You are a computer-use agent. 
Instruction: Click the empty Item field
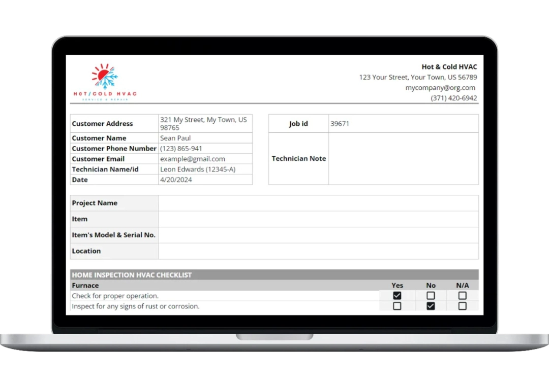point(318,219)
